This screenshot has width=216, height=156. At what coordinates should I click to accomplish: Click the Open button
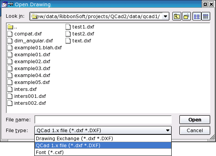coord(195,120)
